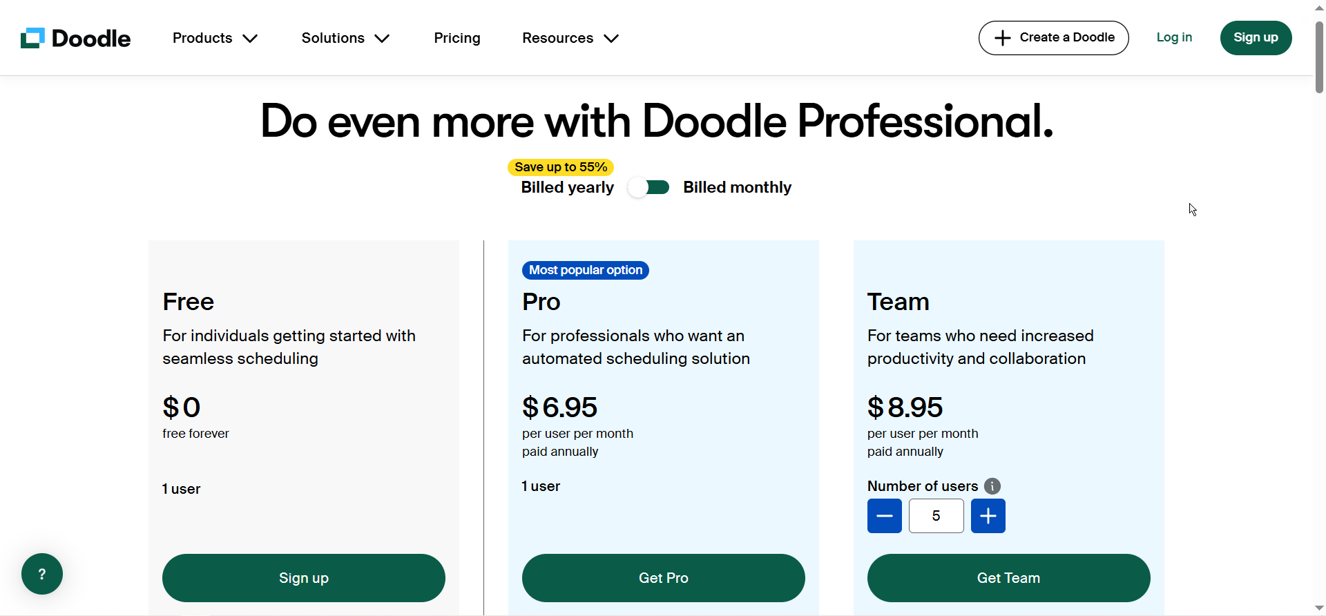Open the help question mark bubble
The width and height of the screenshot is (1326, 616).
(x=42, y=574)
